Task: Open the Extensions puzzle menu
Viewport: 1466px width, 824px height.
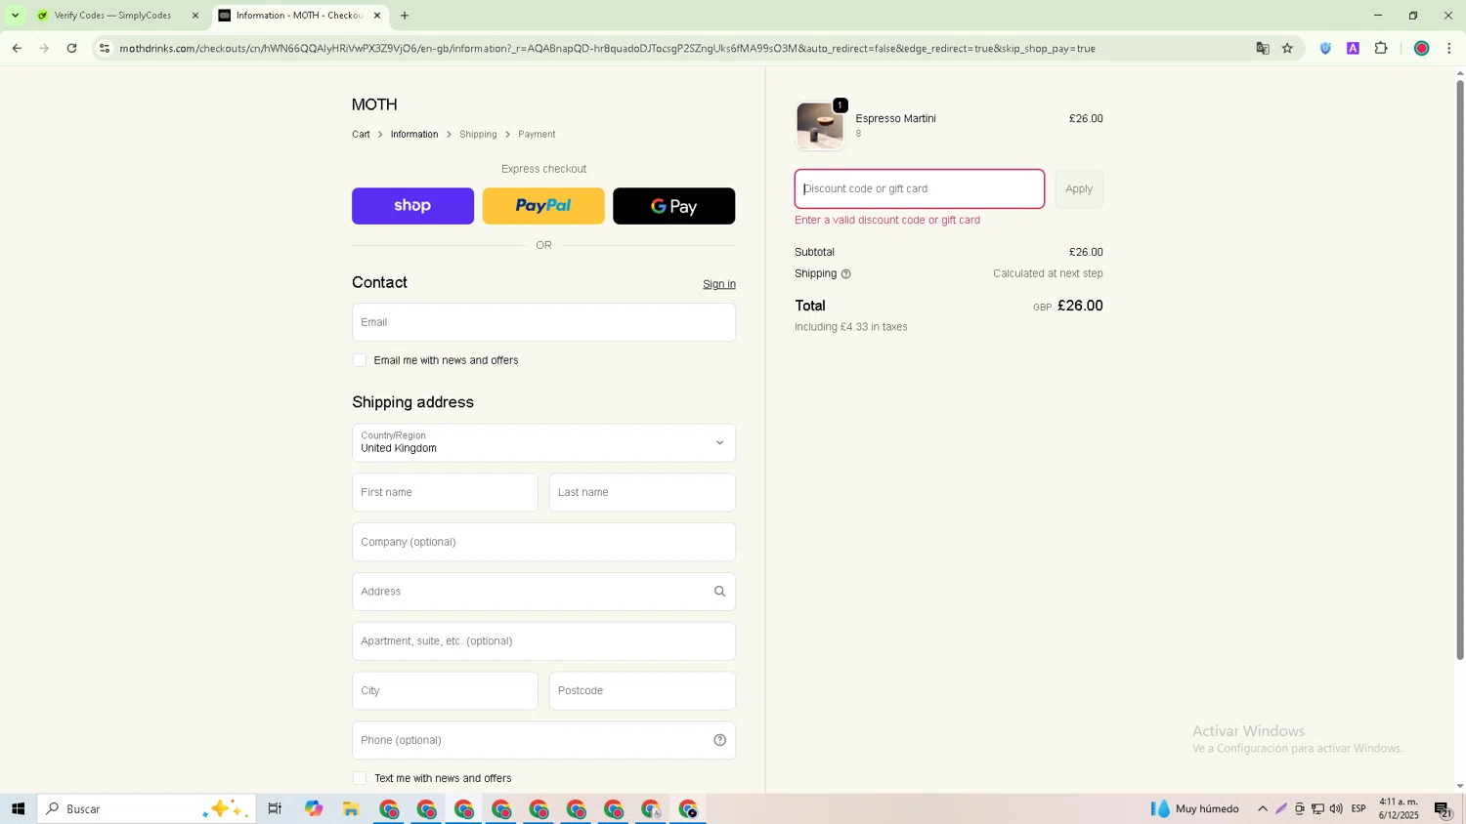Action: [1381, 48]
